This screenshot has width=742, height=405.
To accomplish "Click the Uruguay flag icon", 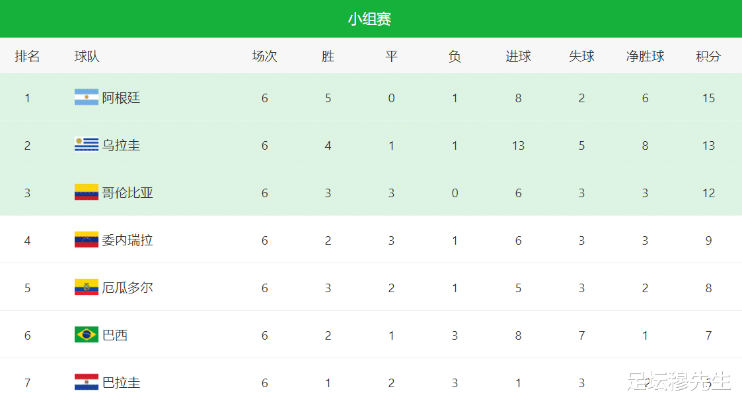I will click(87, 144).
